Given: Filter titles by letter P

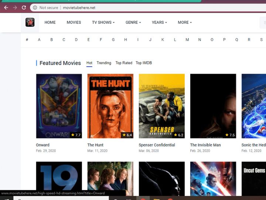Looking at the screenshot, I should pyautogui.click(x=224, y=40).
